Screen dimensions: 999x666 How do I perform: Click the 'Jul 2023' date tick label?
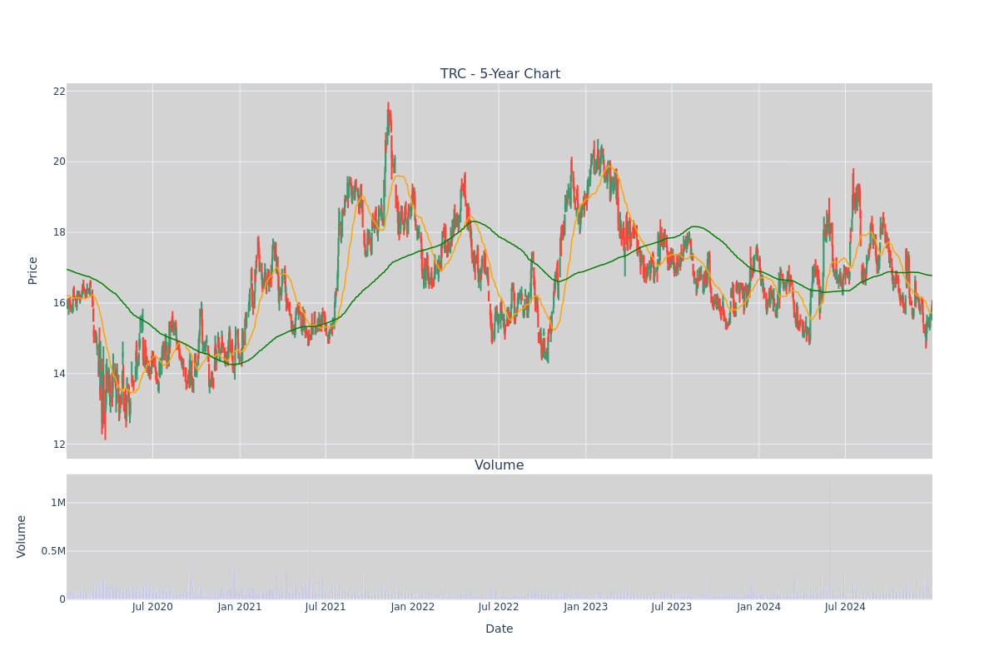click(x=672, y=607)
